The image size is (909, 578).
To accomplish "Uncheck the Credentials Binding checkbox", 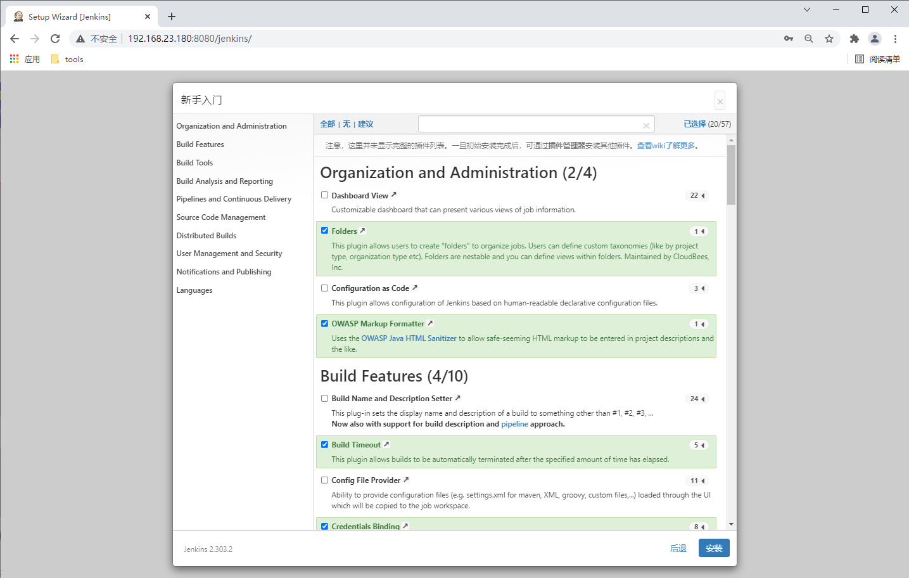I will click(x=324, y=526).
